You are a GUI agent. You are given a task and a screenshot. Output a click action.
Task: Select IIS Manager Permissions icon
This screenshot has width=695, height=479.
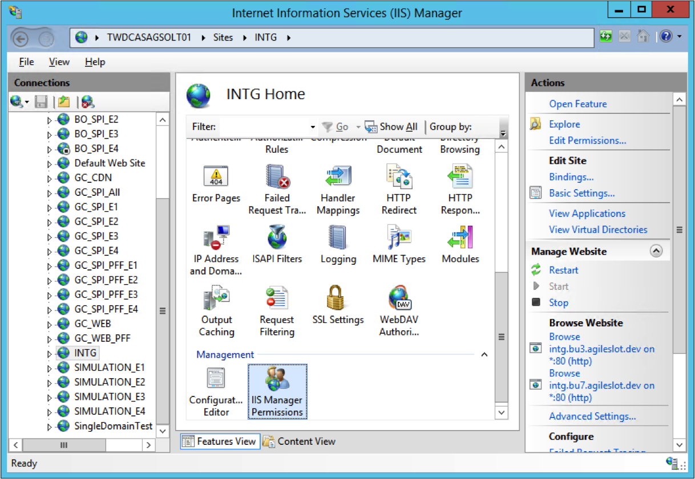click(x=277, y=391)
